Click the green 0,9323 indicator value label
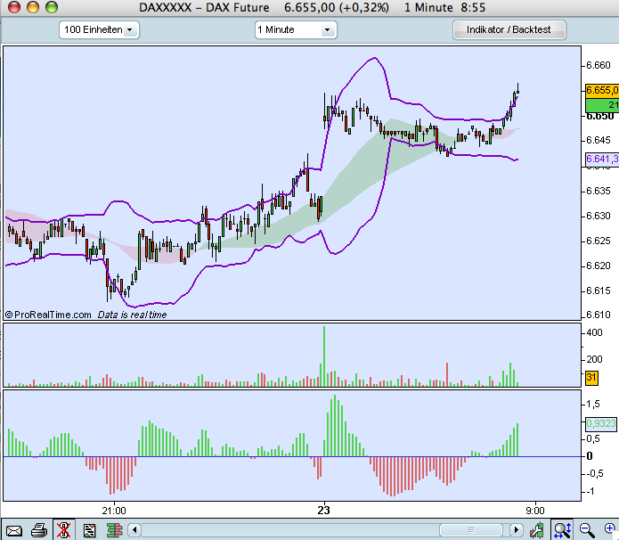Image resolution: width=619 pixels, height=540 pixels. click(x=600, y=424)
